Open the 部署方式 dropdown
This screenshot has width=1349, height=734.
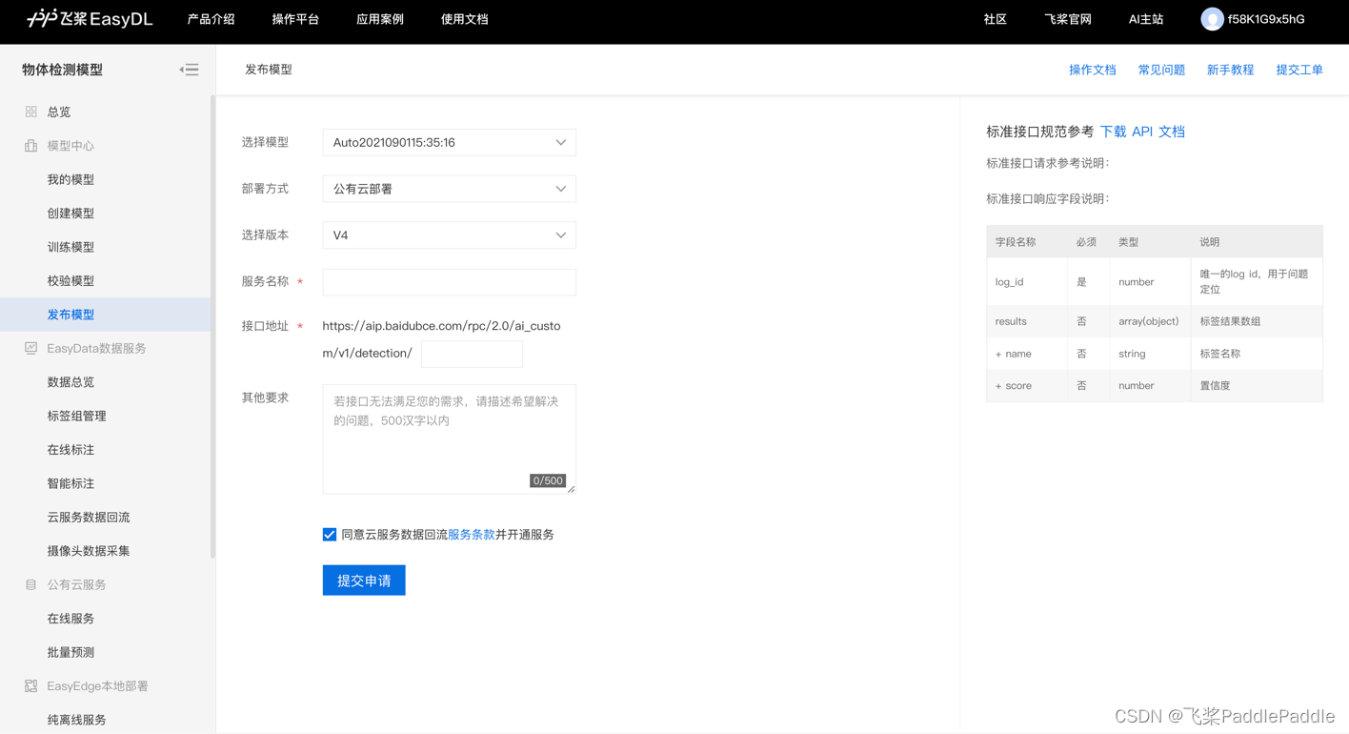tap(449, 189)
